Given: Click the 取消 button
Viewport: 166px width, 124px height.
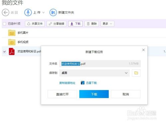Looking at the screenshot, I should (125, 94).
